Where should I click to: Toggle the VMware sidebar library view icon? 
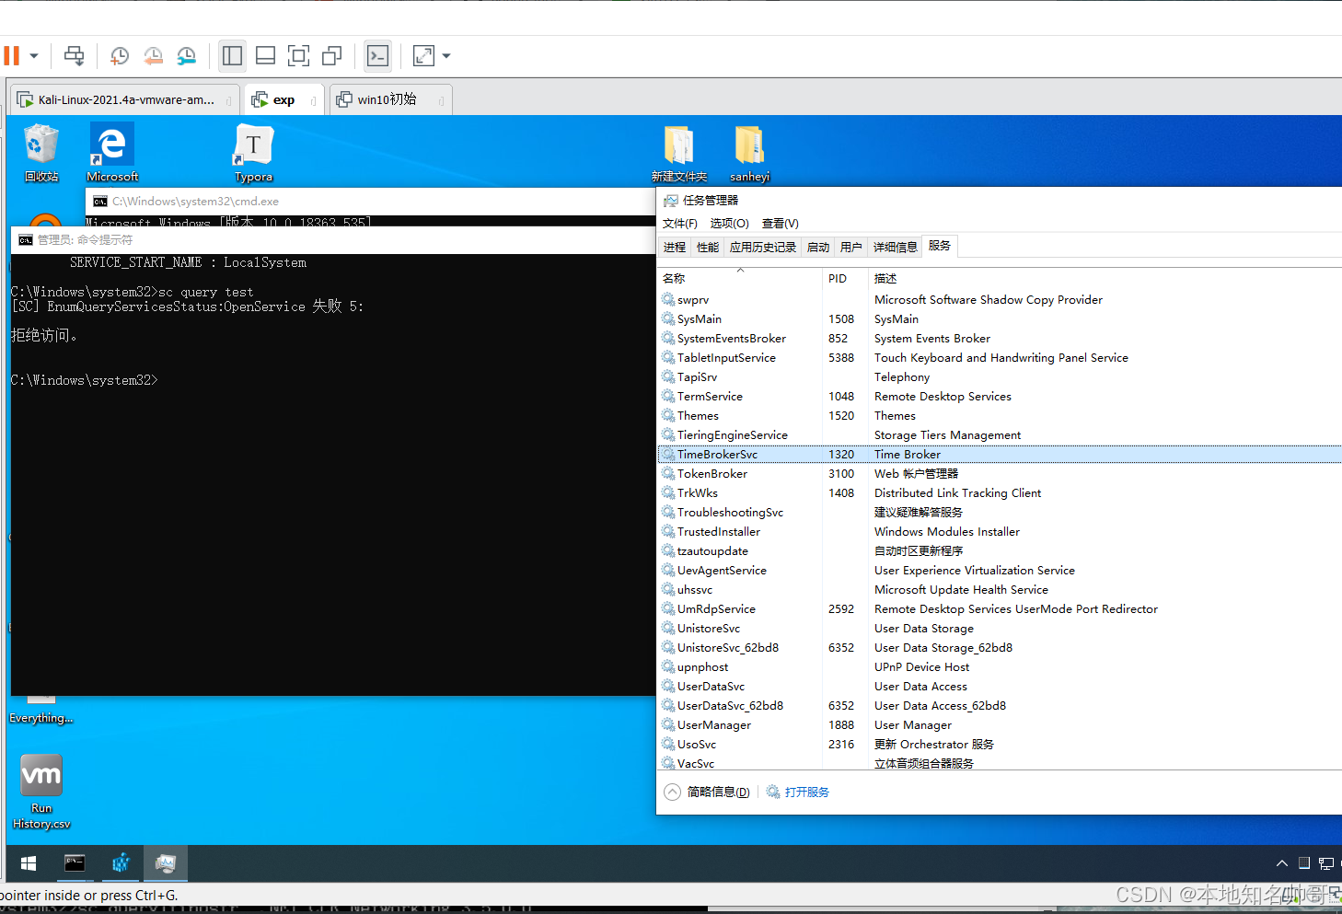232,56
